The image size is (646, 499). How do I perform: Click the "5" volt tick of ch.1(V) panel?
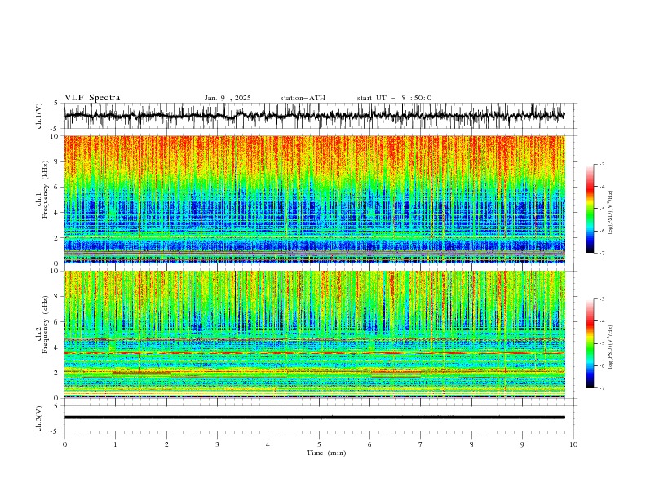point(55,103)
